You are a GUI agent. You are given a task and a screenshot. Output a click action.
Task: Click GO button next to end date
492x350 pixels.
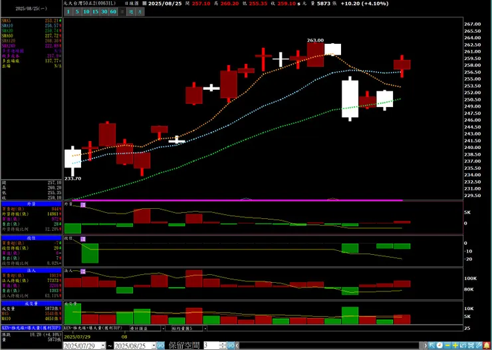(160, 345)
